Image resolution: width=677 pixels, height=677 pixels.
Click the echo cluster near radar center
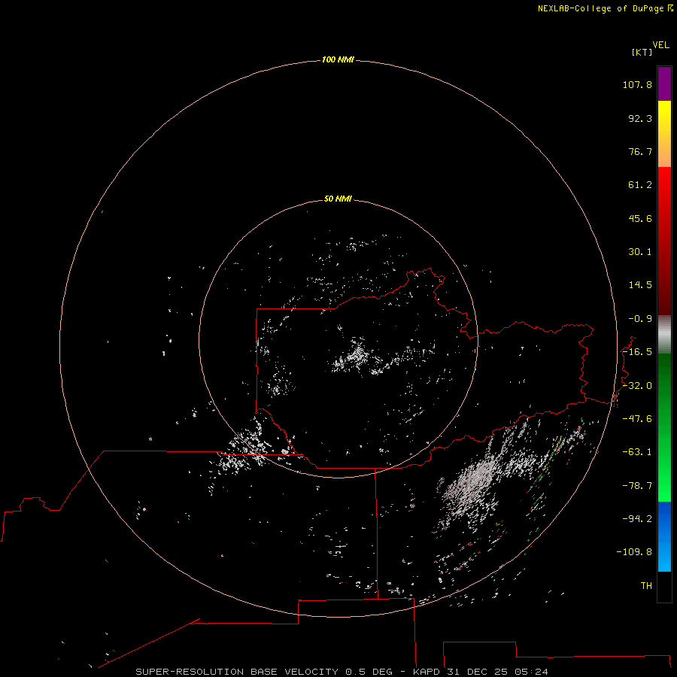357,357
